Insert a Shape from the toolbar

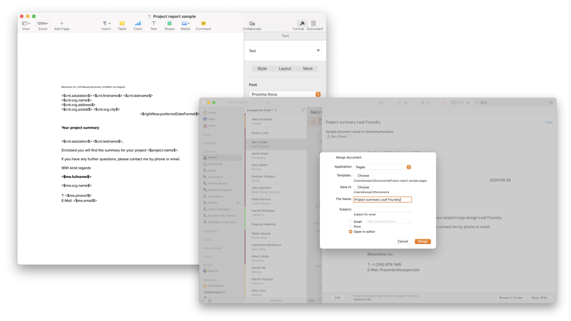coord(169,23)
